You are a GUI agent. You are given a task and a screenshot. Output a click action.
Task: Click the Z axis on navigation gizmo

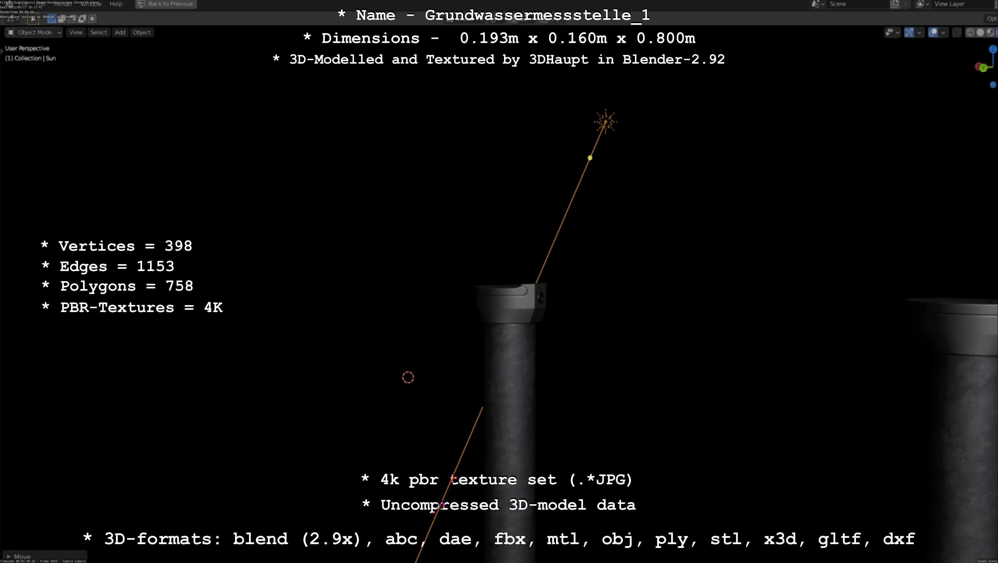point(992,49)
